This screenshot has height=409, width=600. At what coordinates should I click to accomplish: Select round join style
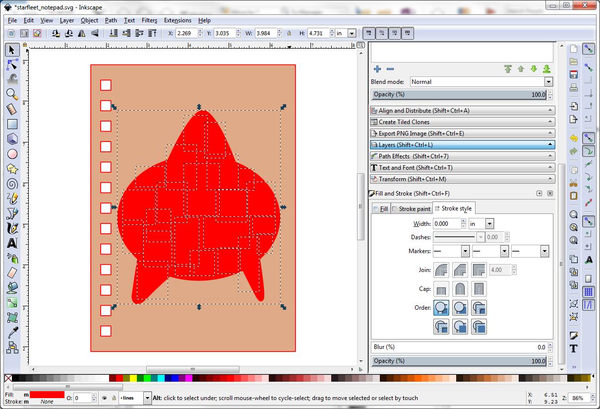441,270
